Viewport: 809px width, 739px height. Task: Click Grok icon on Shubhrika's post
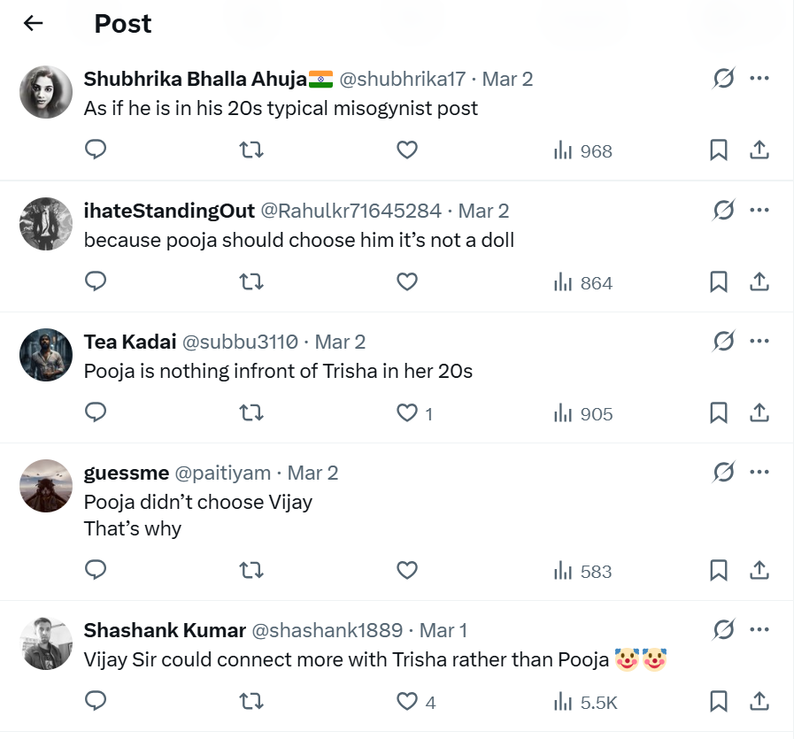pyautogui.click(x=723, y=79)
